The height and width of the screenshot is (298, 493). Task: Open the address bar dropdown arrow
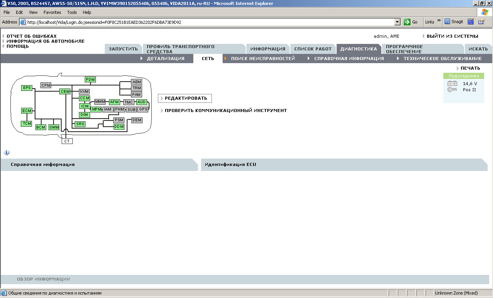point(397,22)
